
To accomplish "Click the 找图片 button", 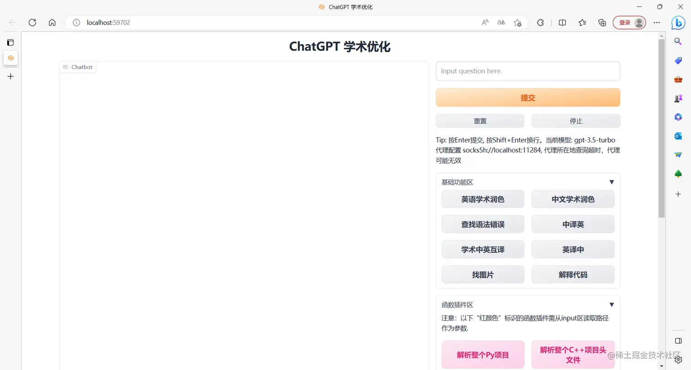I will tap(483, 275).
